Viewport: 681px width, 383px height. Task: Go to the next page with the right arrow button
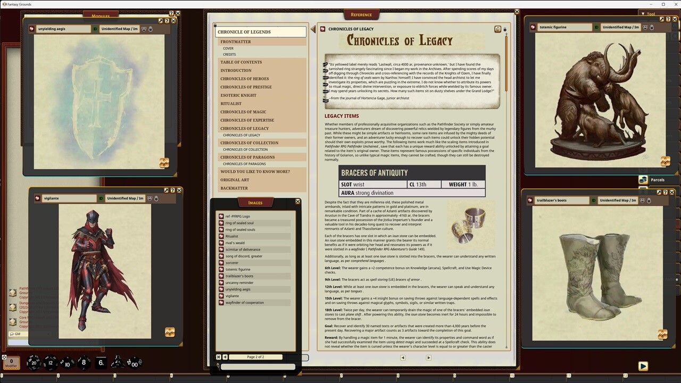(429, 357)
